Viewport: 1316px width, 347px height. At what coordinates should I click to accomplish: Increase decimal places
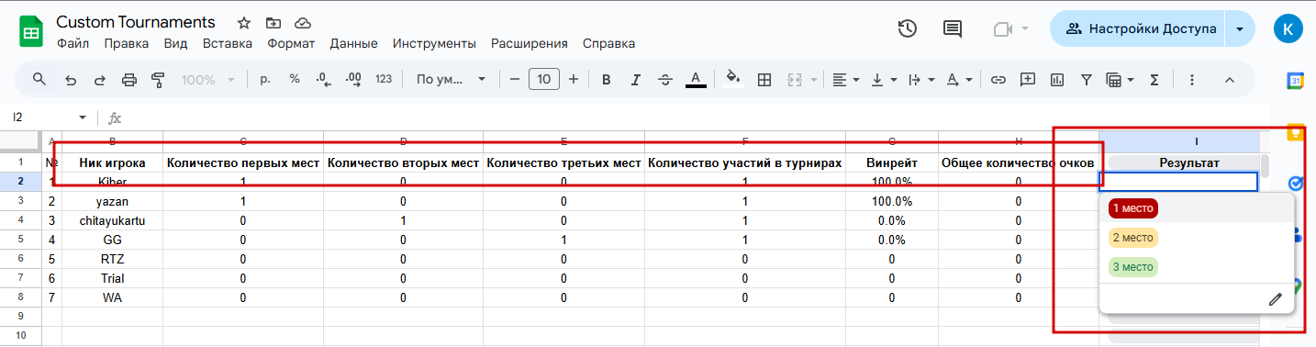353,80
